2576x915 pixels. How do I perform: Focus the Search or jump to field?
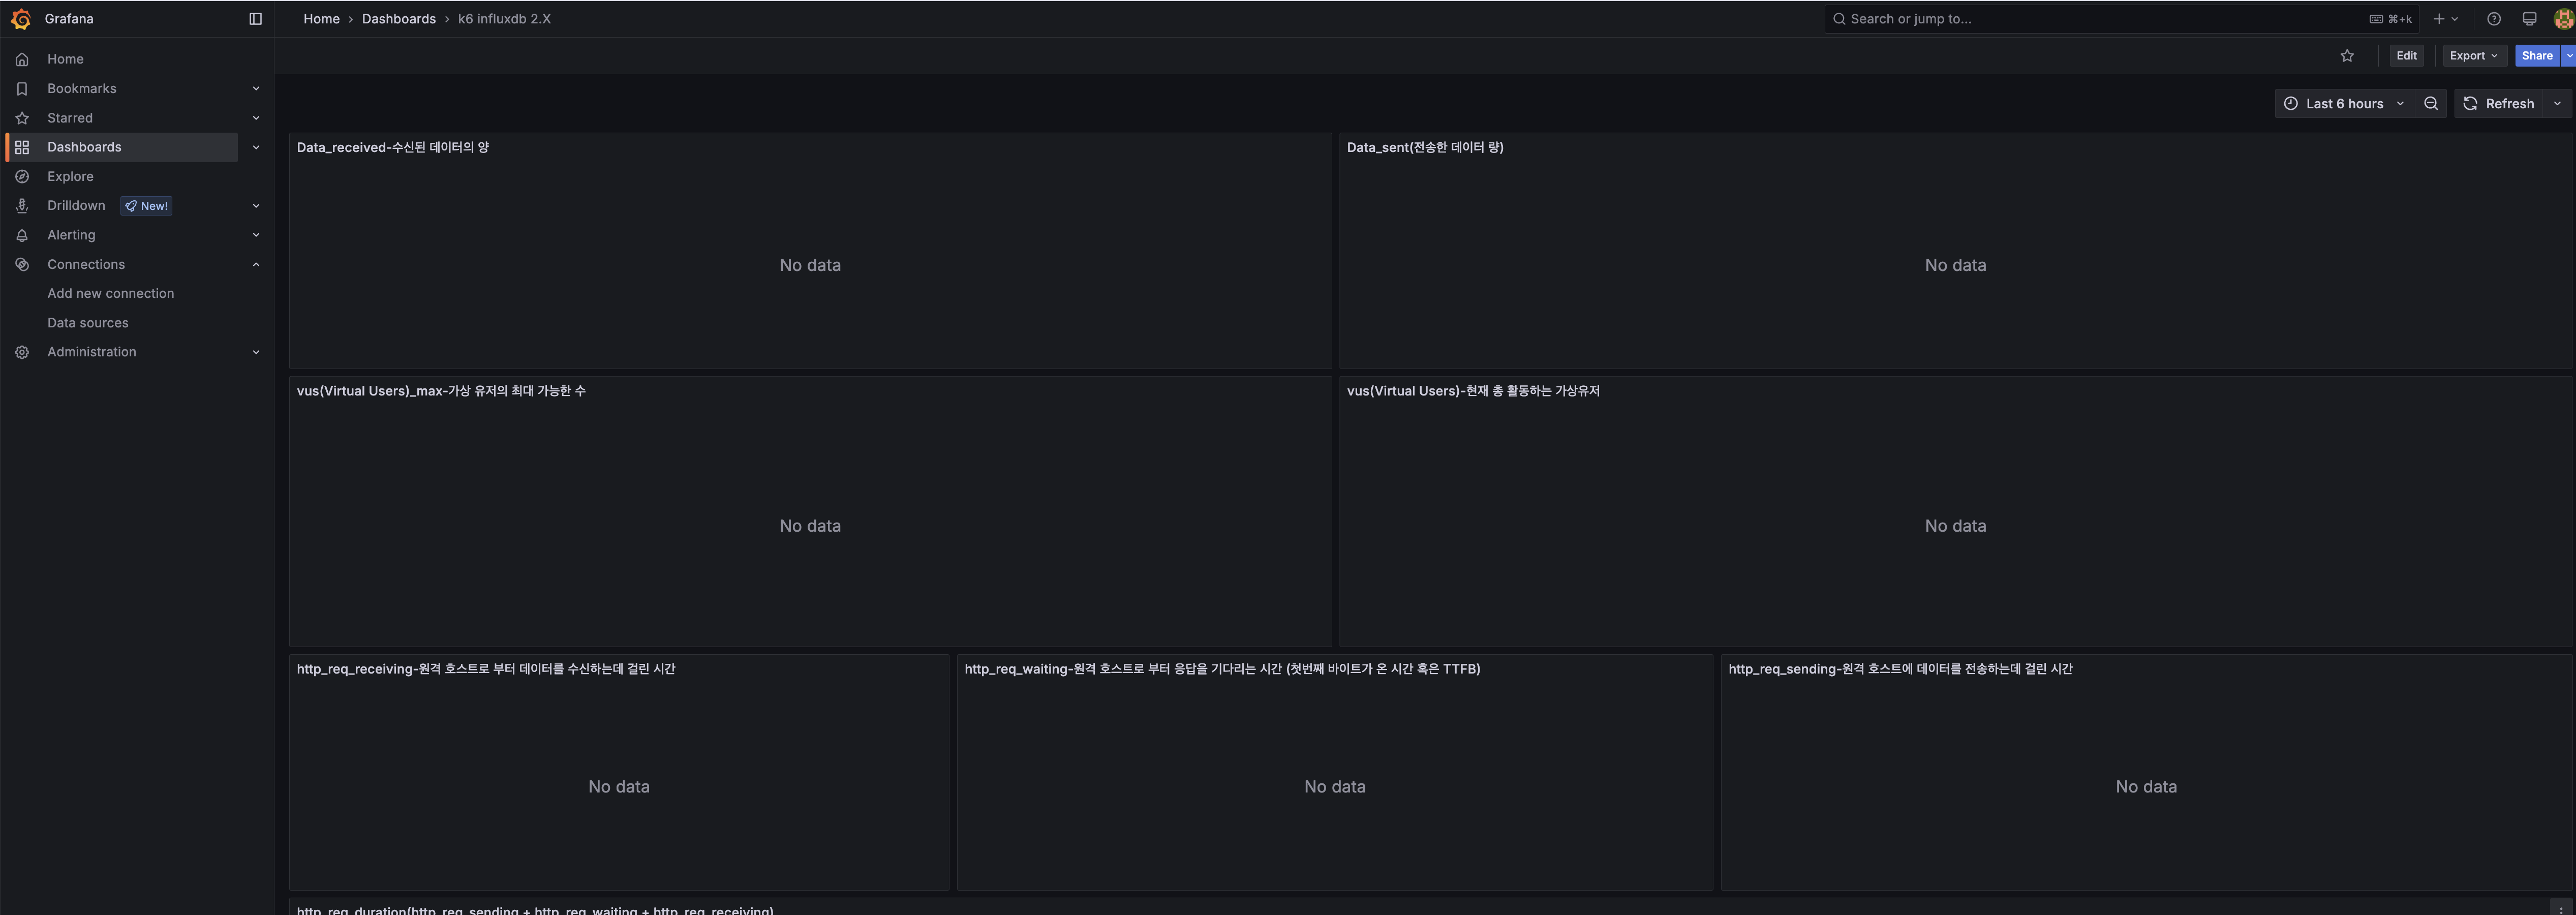point(2100,19)
